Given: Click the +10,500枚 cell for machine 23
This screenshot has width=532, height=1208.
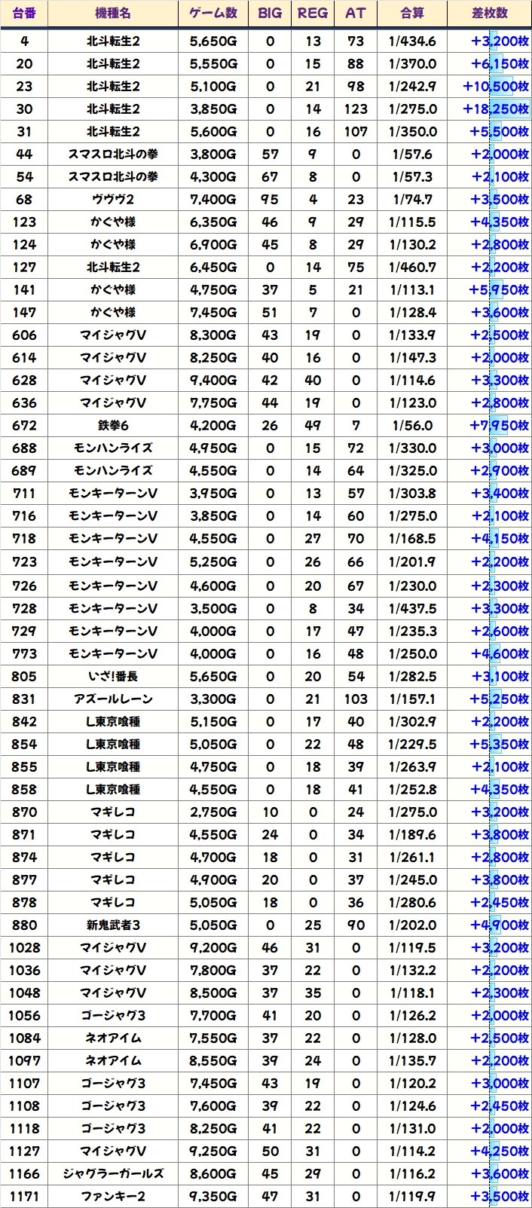Looking at the screenshot, I should (496, 87).
